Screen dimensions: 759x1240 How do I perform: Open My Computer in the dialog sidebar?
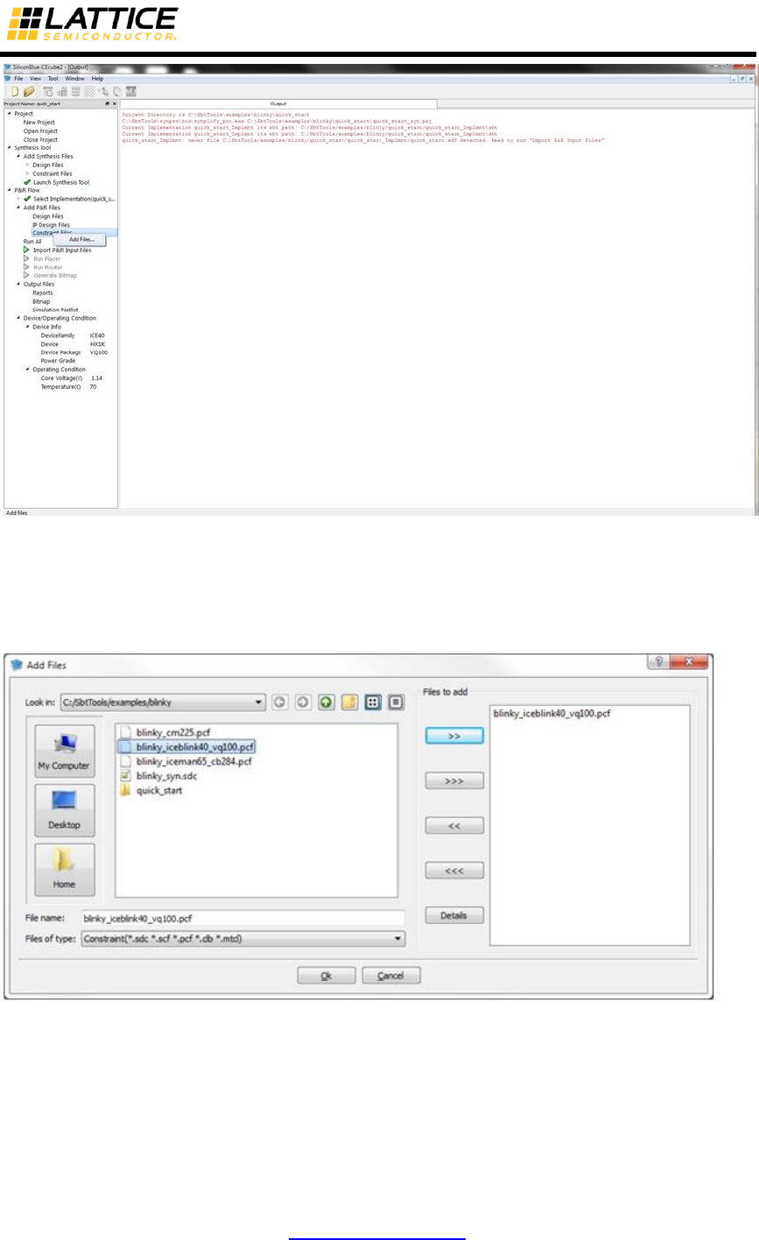tap(66, 753)
